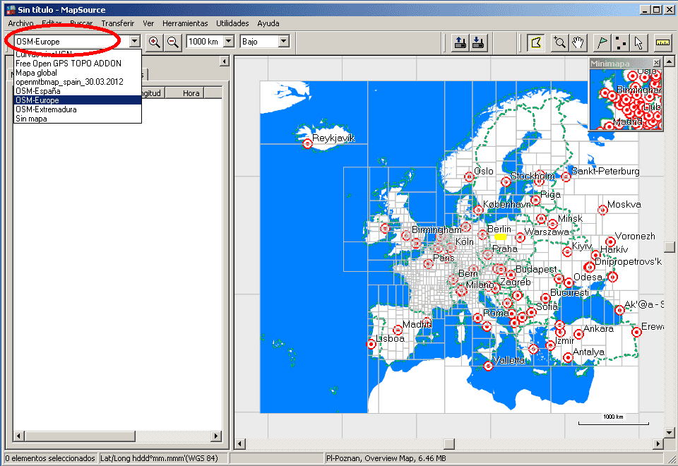Open the map product dropdown arrow
The image size is (678, 466).
click(134, 42)
